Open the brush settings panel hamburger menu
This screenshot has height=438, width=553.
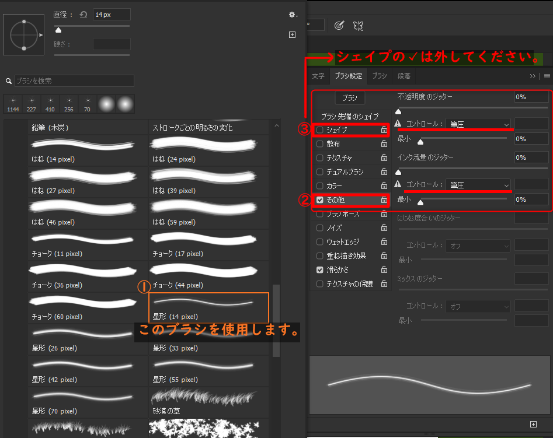547,76
